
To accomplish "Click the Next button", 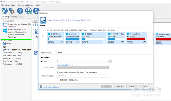I will [x=119, y=86].
